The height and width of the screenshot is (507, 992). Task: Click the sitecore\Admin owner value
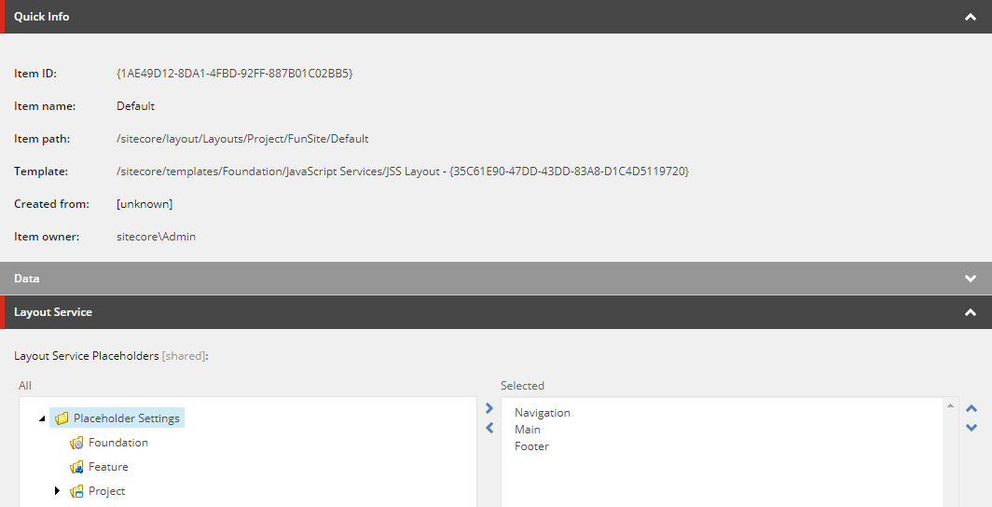coord(157,237)
